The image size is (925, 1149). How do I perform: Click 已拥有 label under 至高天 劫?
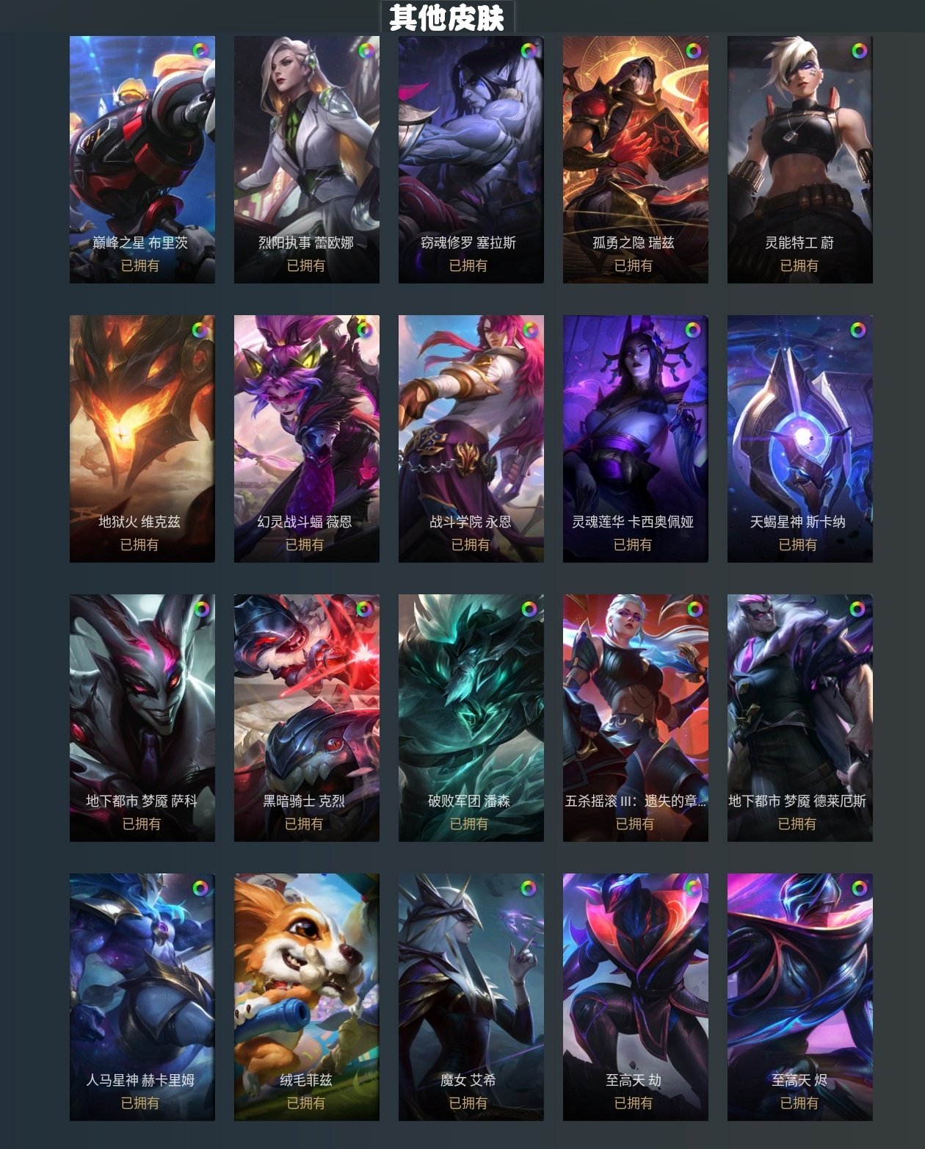point(634,1103)
